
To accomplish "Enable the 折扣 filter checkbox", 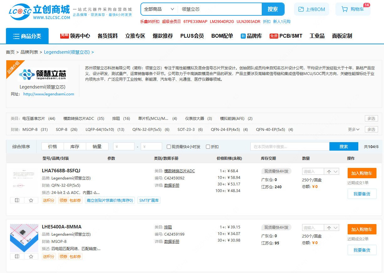I will pos(208,147).
